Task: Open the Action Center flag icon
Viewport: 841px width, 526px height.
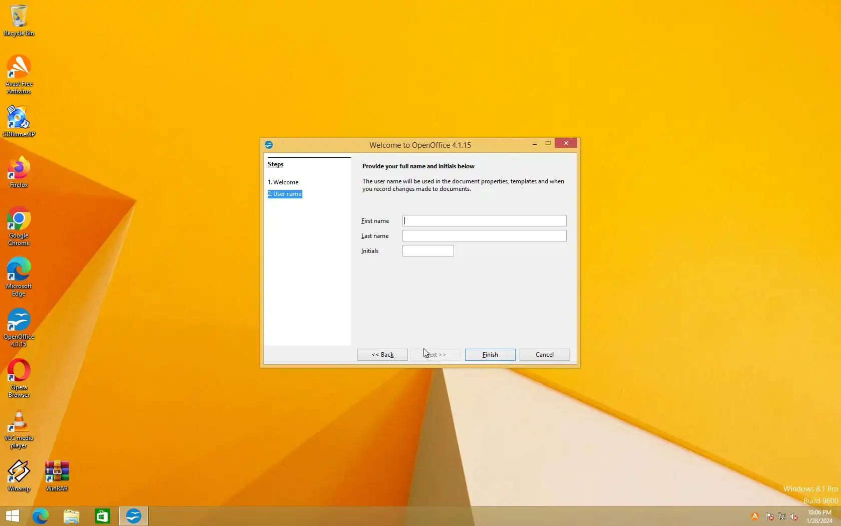Action: pyautogui.click(x=770, y=516)
